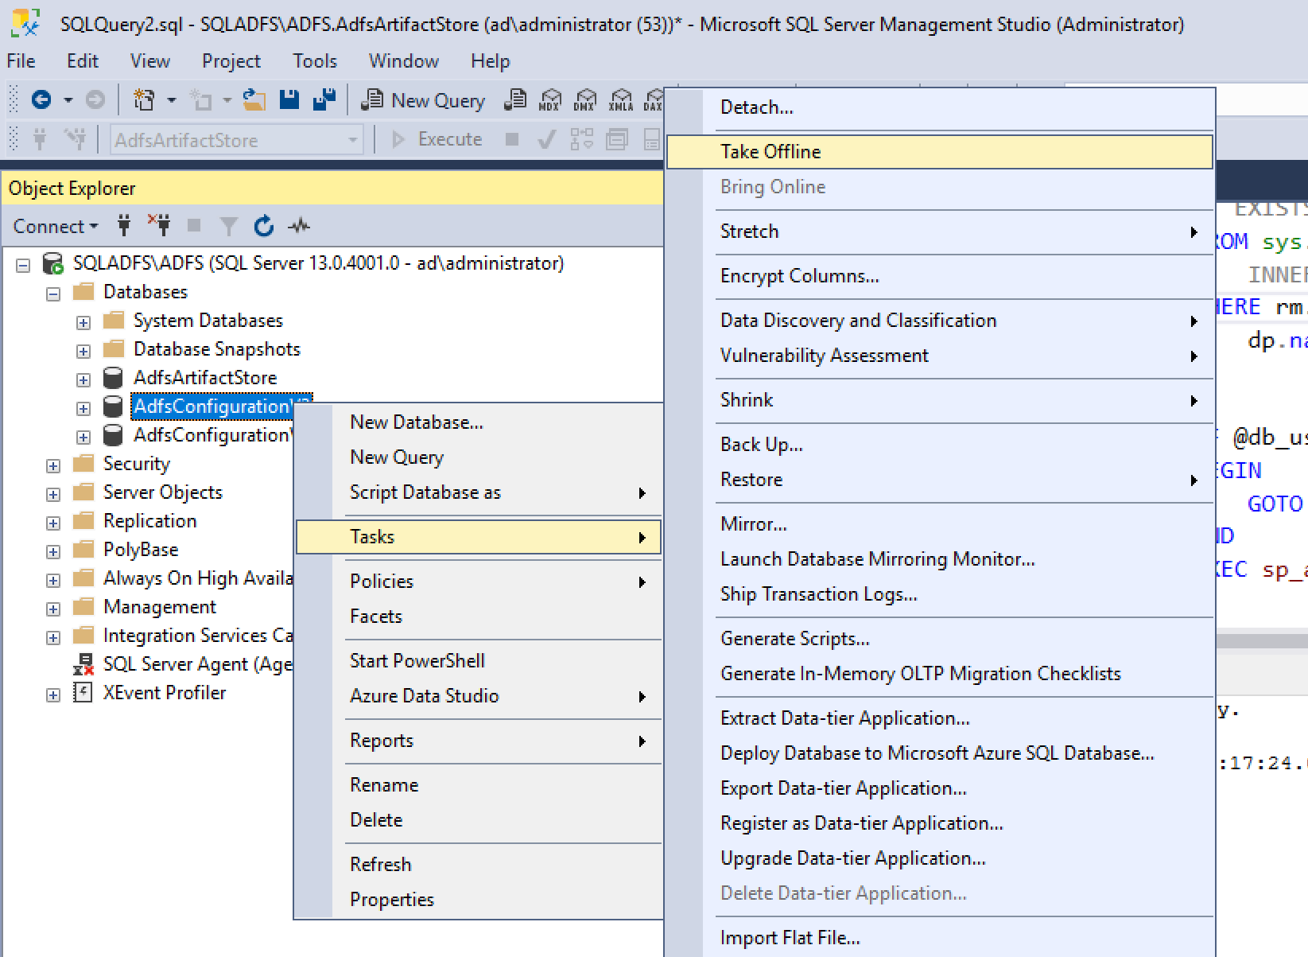The image size is (1308, 957).
Task: Choose Start PowerShell in context menu
Action: 479,661
